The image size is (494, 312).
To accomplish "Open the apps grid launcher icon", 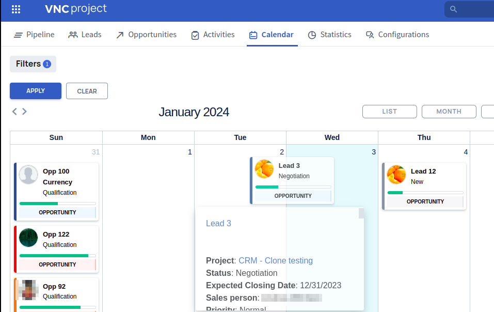I will coord(16,9).
